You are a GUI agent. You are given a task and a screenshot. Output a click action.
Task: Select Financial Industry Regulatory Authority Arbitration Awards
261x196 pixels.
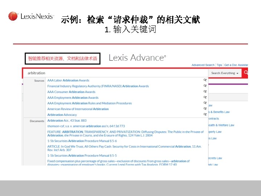[x=98, y=86]
